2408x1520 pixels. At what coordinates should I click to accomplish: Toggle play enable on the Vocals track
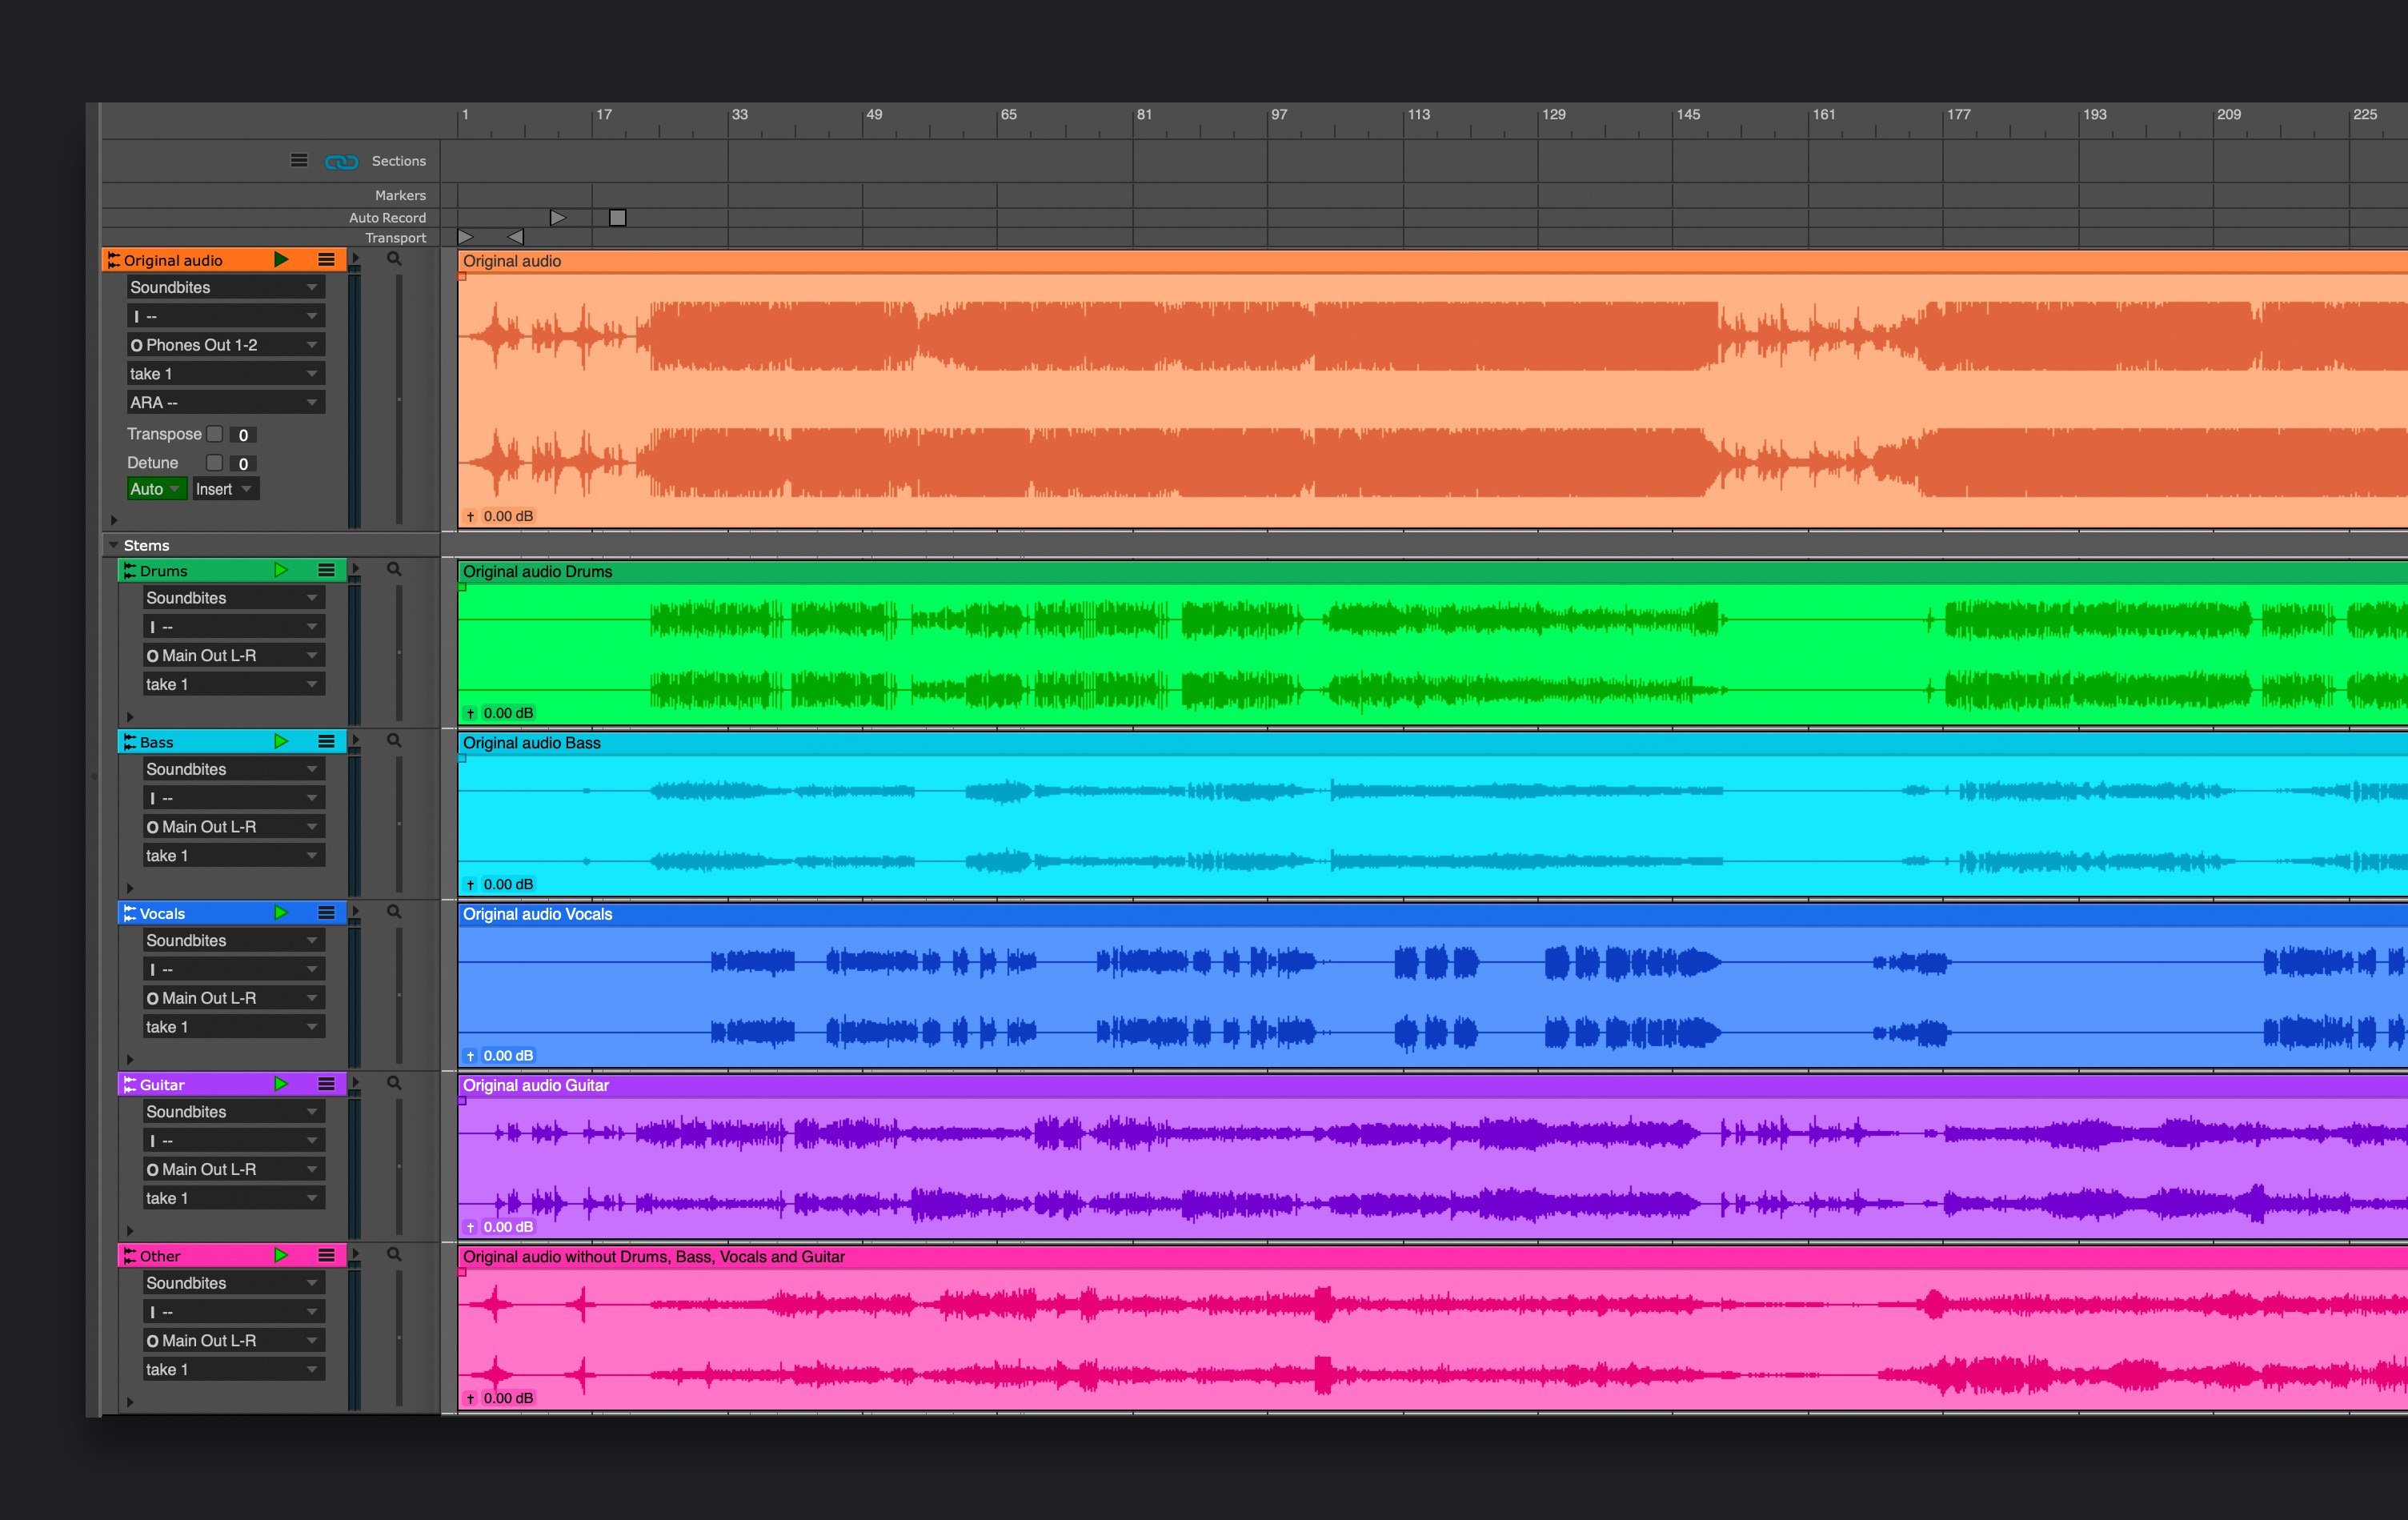pyautogui.click(x=281, y=913)
